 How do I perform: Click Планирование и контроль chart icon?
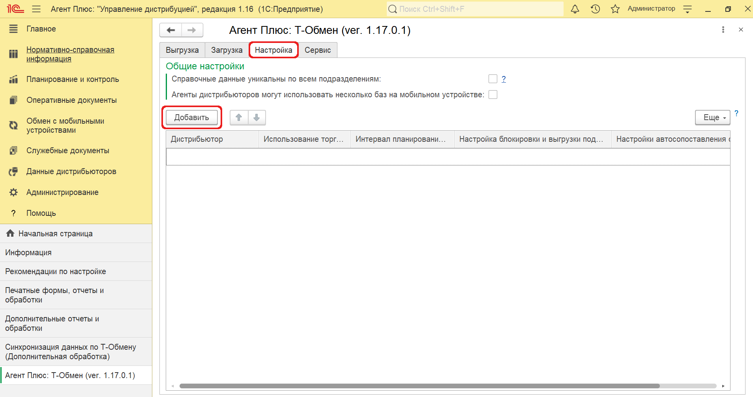[13, 79]
